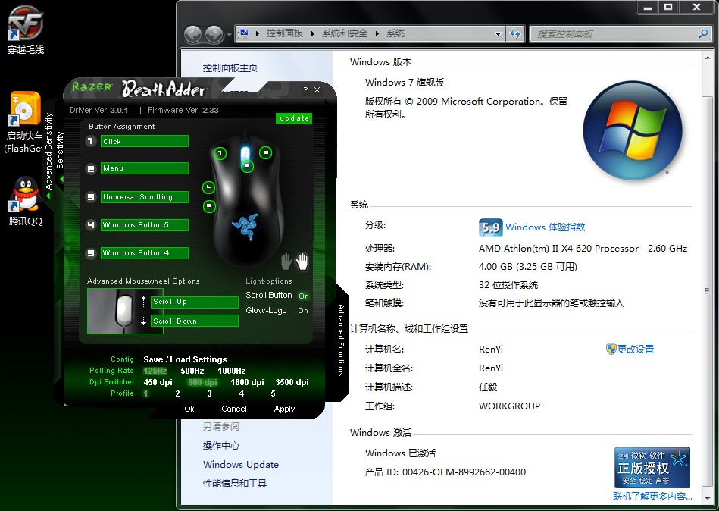Screen dimensions: 719x511
Task: Click side button 5 marker on mouse diagram
Action: click(x=208, y=206)
